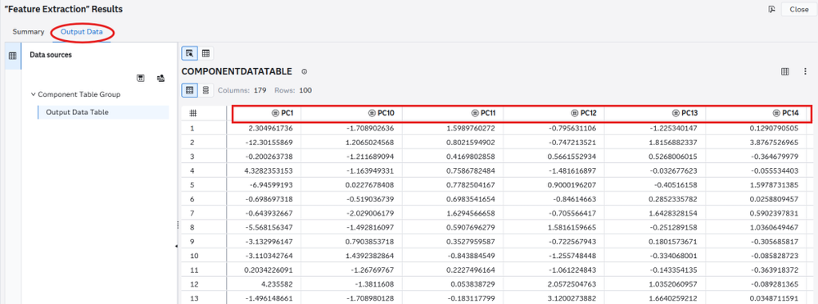The height and width of the screenshot is (304, 818).
Task: Click cell value 1.6294566658
Action: [x=472, y=213]
